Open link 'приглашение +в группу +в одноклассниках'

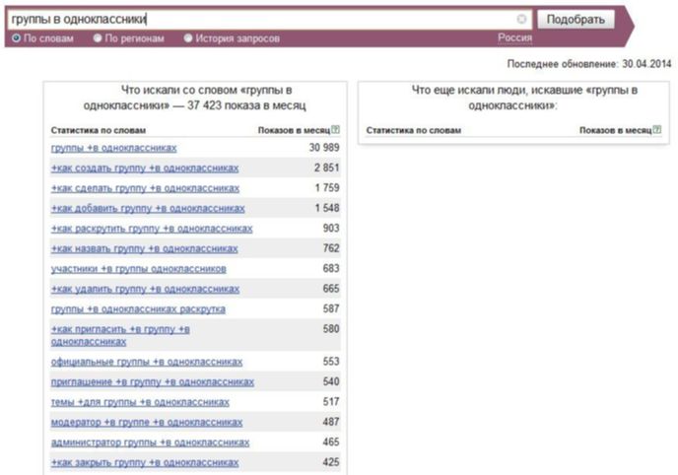[x=153, y=382]
